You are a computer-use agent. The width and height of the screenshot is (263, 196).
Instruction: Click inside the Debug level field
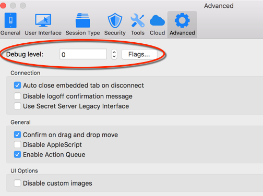point(83,54)
